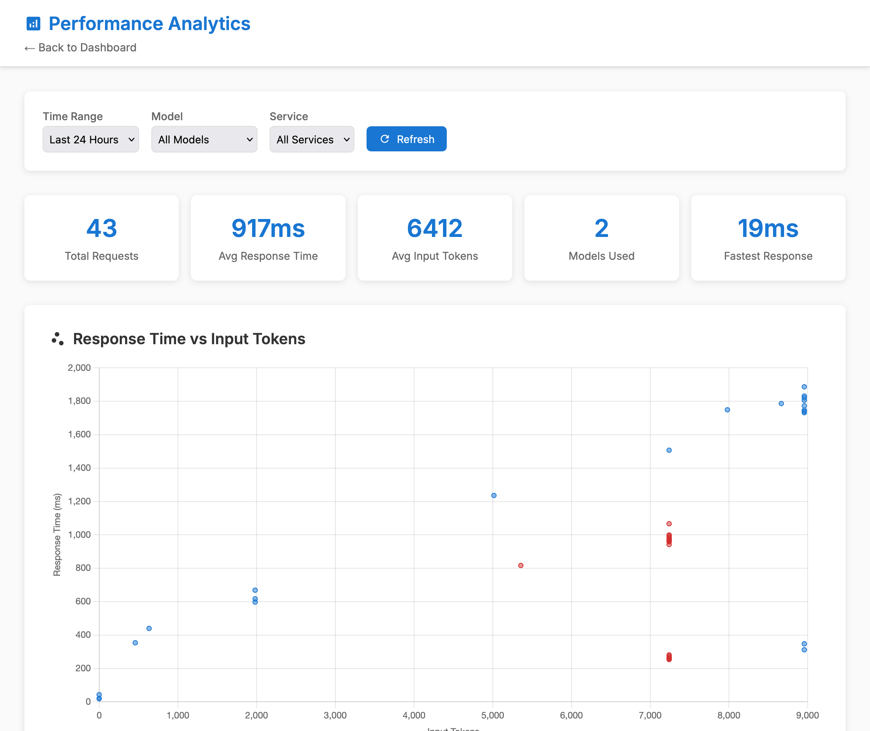The width and height of the screenshot is (870, 731).
Task: Click the scatter plot icon beside chart title
Action: (x=57, y=338)
